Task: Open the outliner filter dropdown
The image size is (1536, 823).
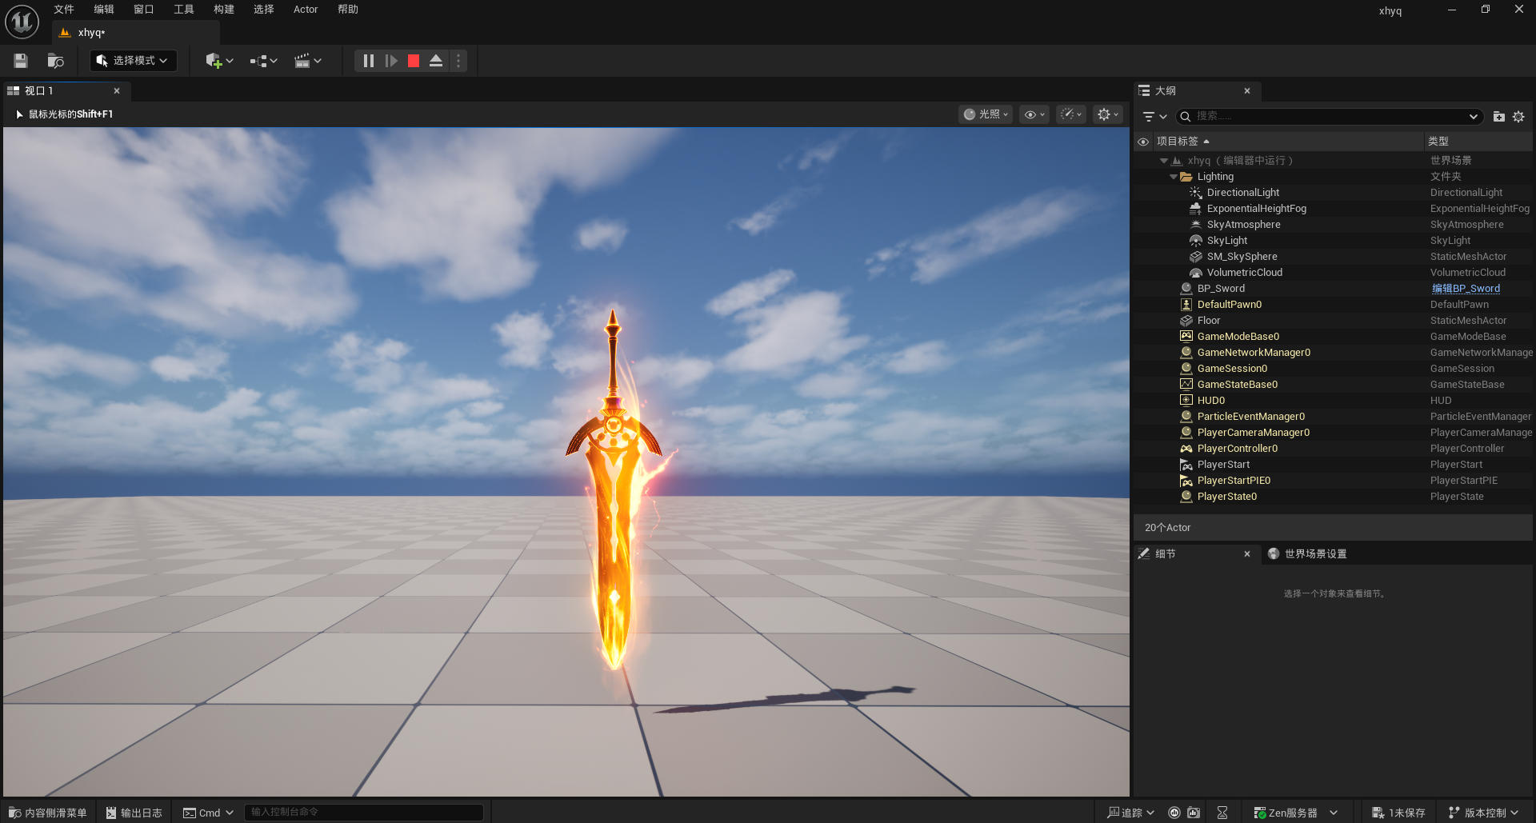Action: point(1154,117)
